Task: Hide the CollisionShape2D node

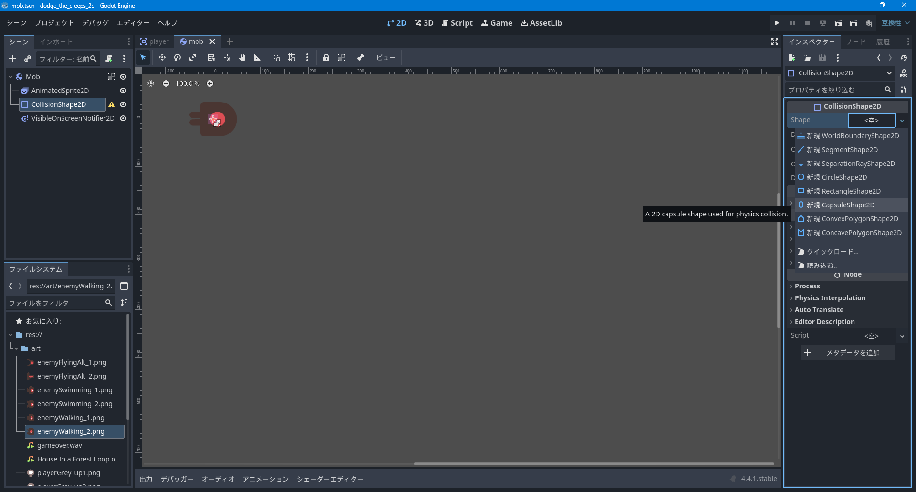Action: [123, 104]
